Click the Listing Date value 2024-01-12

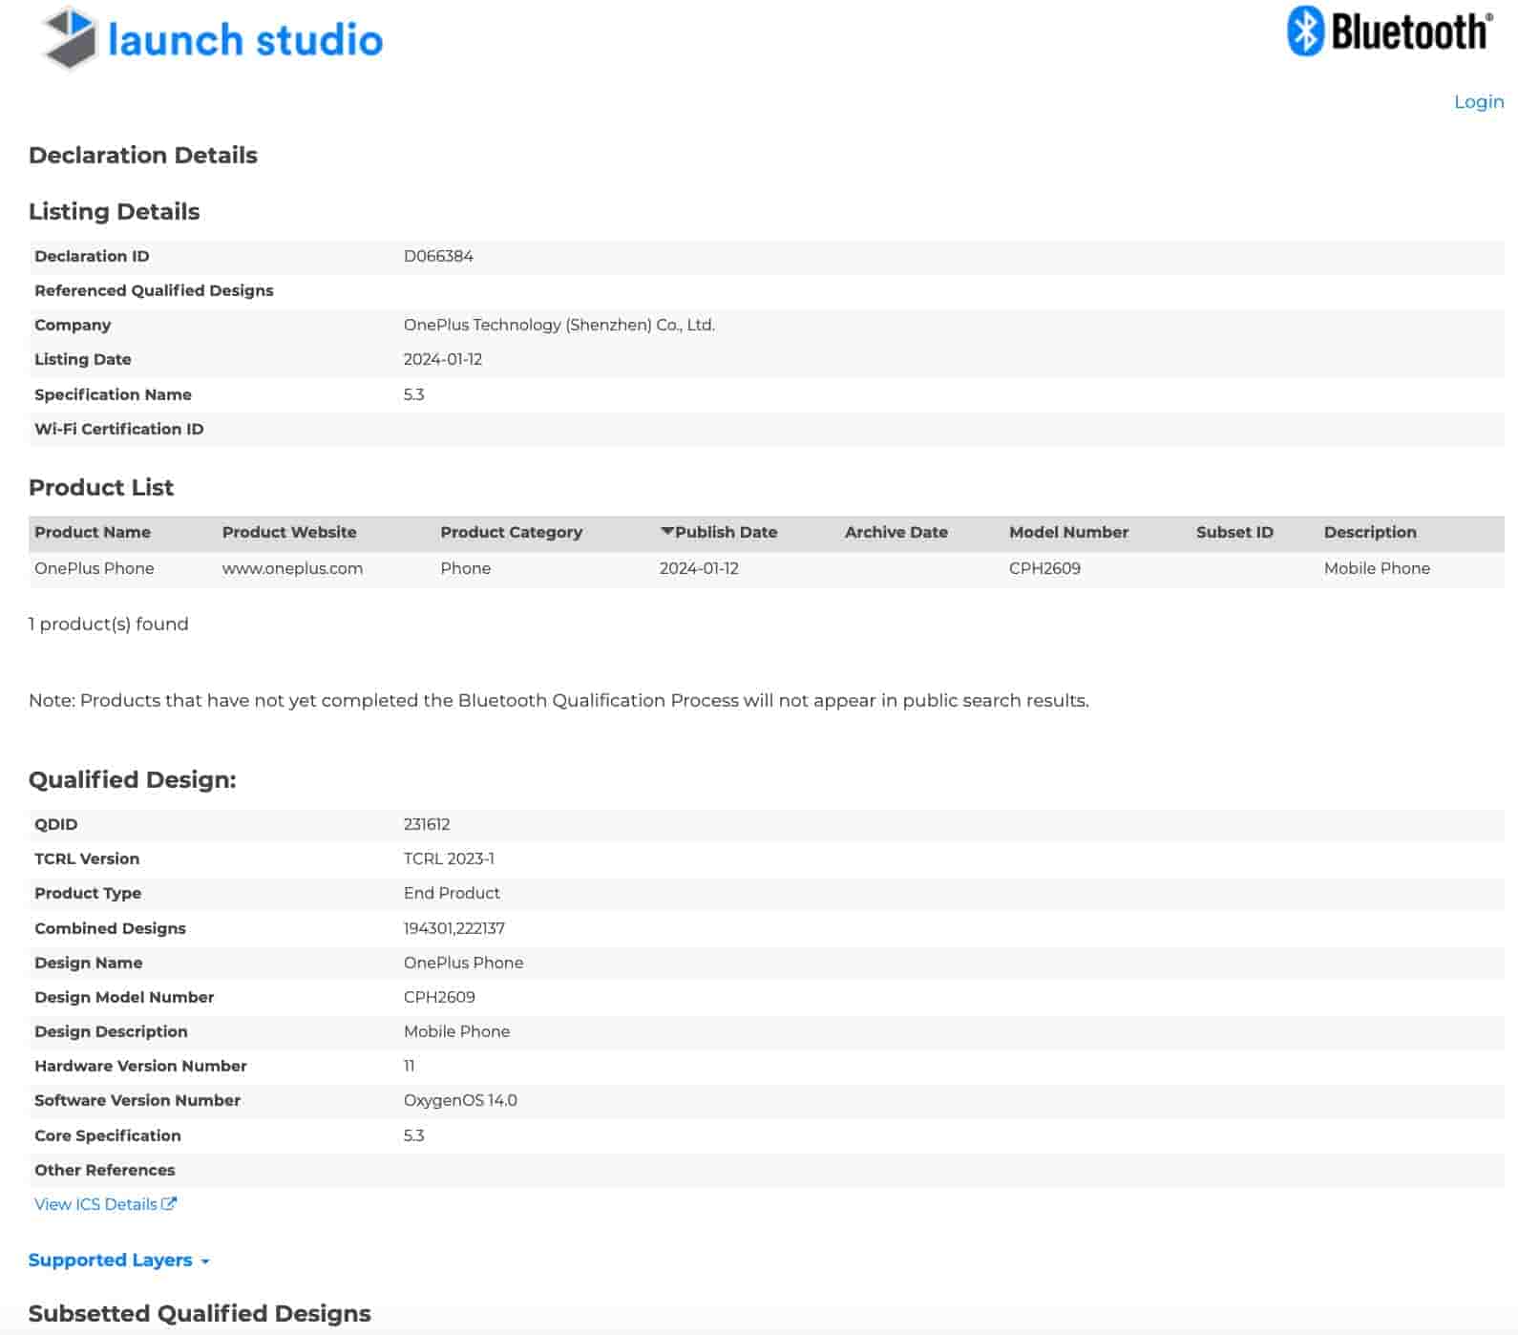tap(443, 359)
